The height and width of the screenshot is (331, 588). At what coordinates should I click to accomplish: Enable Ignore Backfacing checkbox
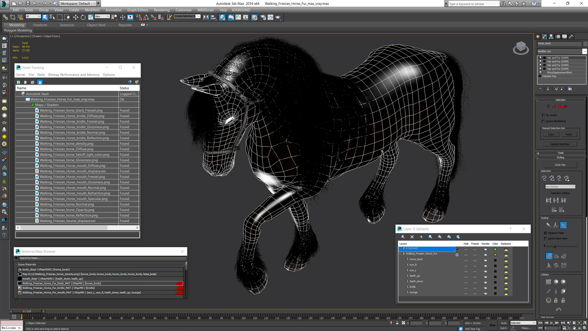tap(544, 121)
